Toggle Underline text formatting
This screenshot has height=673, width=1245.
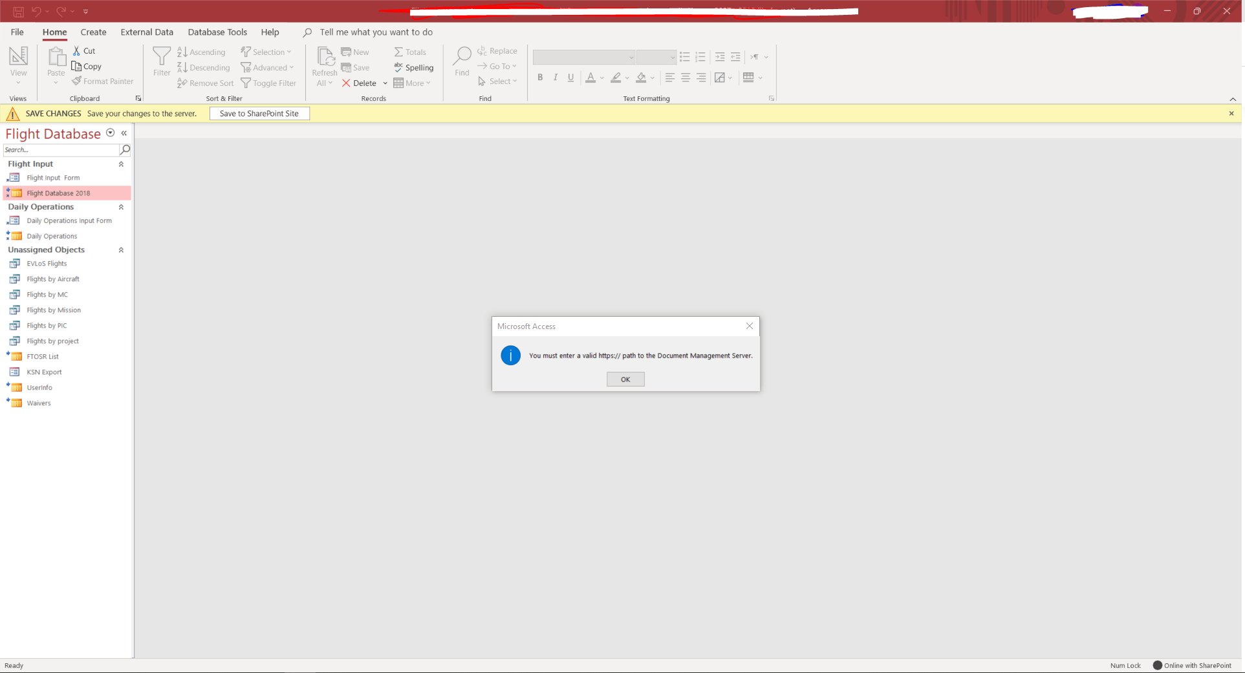pyautogui.click(x=570, y=78)
